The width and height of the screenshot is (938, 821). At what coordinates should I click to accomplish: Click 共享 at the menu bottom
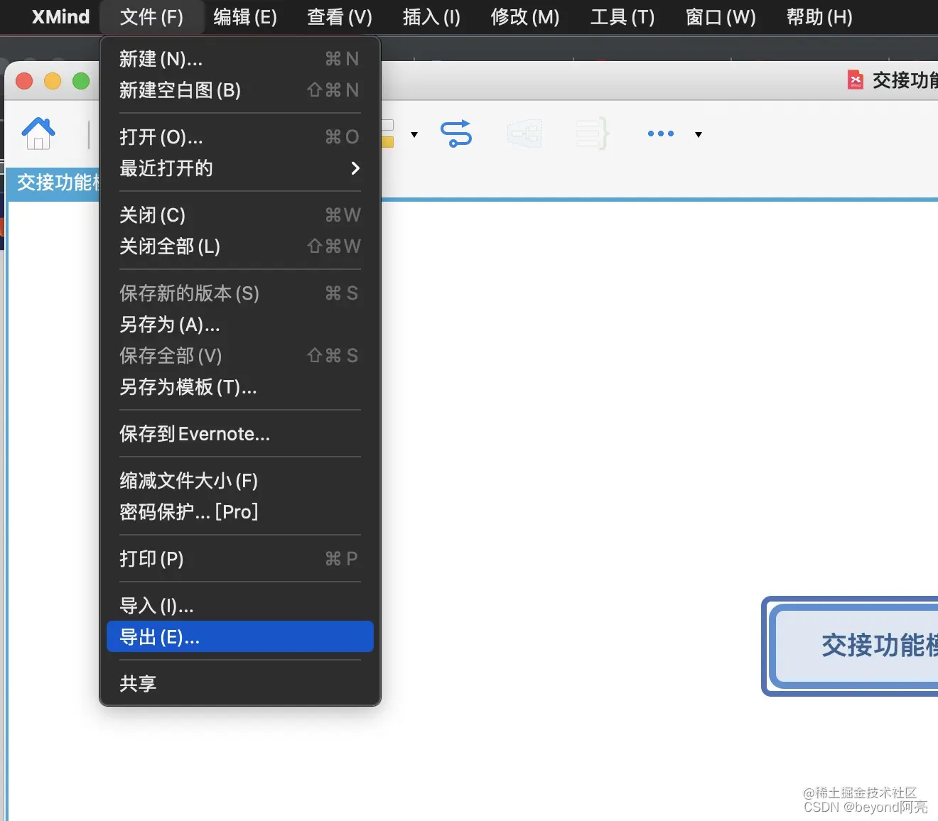tap(138, 683)
